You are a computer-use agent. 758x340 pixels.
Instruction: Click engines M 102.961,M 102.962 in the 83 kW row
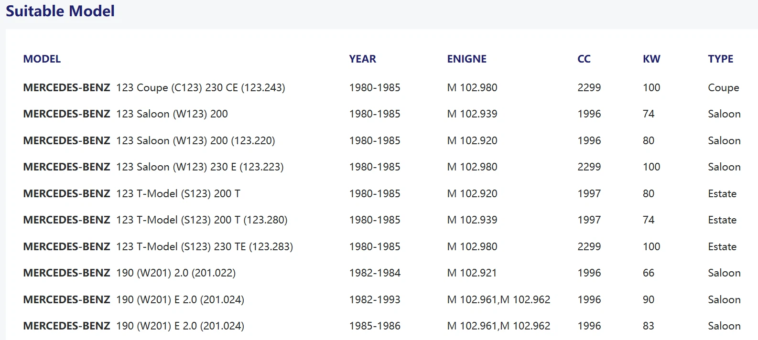click(498, 326)
